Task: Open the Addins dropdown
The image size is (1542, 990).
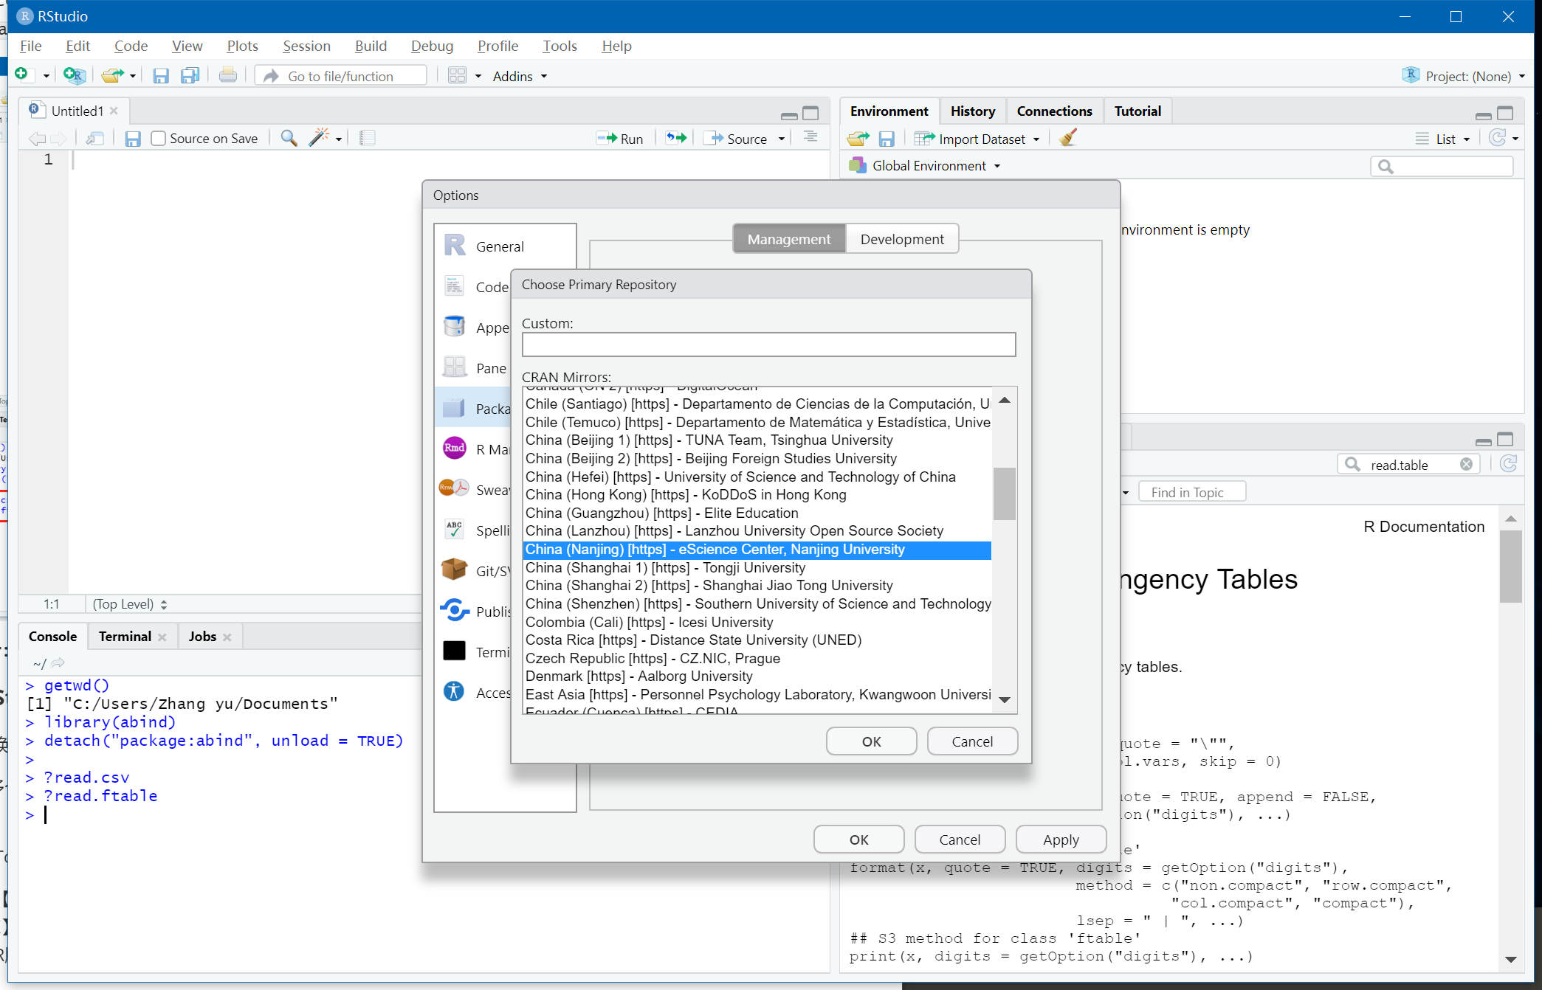Action: tap(520, 76)
